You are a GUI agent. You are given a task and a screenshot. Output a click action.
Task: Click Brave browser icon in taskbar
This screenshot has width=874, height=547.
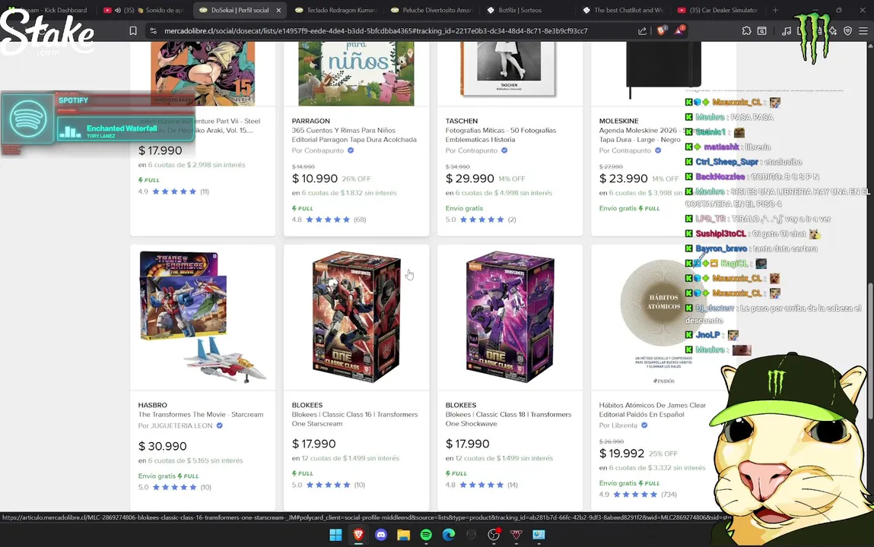[x=358, y=535]
